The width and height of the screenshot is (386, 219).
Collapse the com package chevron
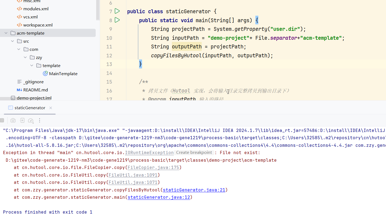point(19,49)
